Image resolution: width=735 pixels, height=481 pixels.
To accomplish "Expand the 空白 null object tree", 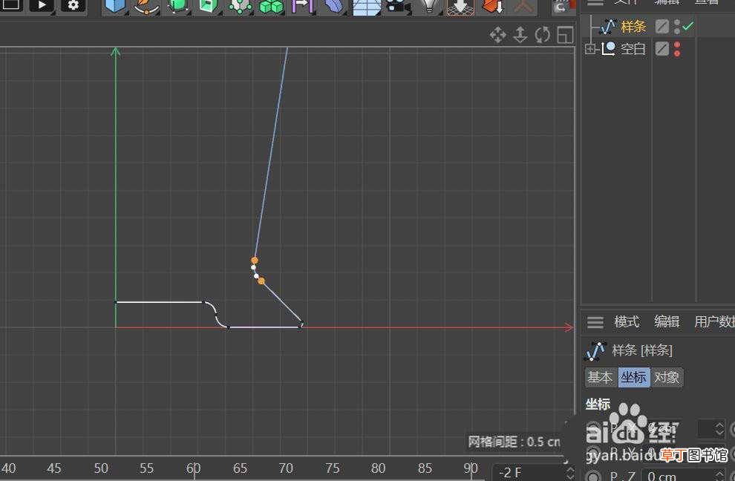I will [590, 48].
